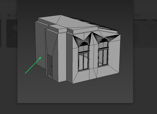Open the 5.png thumbnail behind the preview

[x=145, y=33]
